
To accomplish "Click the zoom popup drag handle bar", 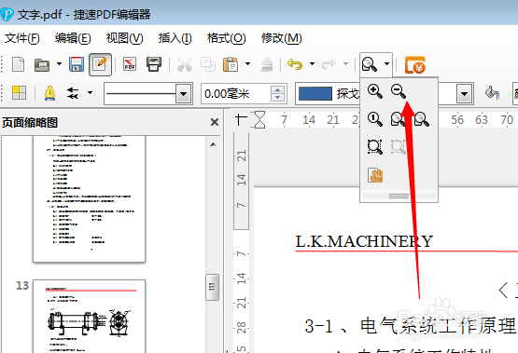I will [x=399, y=197].
